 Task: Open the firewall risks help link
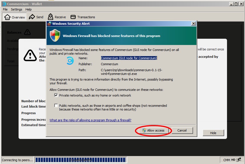(x=90, y=120)
